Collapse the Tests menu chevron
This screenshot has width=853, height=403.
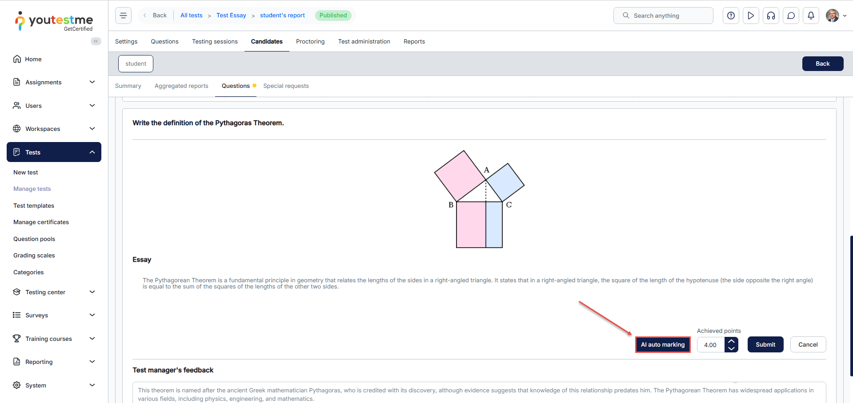click(x=92, y=152)
